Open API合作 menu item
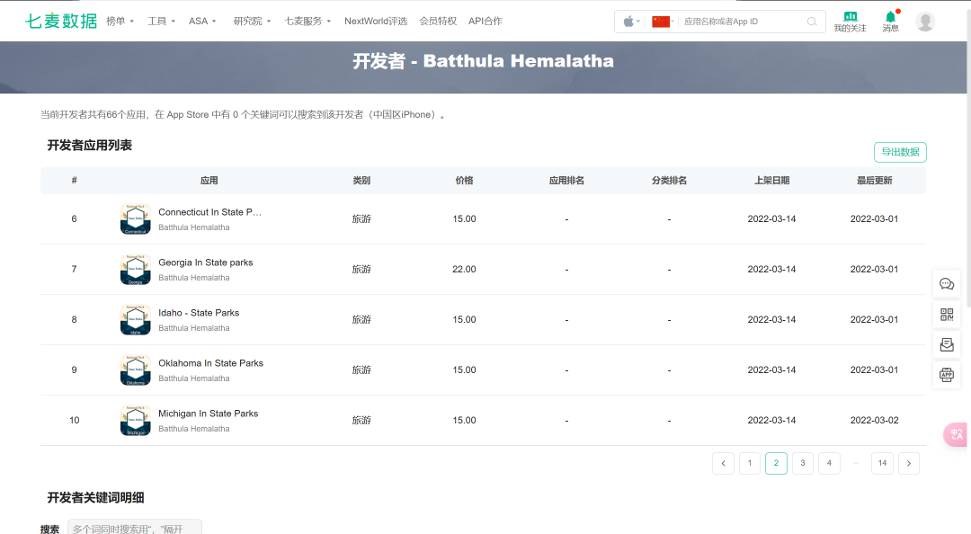971x534 pixels. click(x=485, y=21)
